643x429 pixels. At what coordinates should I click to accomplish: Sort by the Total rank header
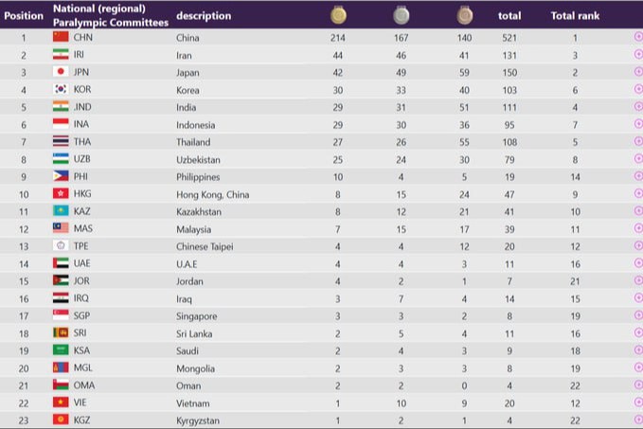pos(575,15)
